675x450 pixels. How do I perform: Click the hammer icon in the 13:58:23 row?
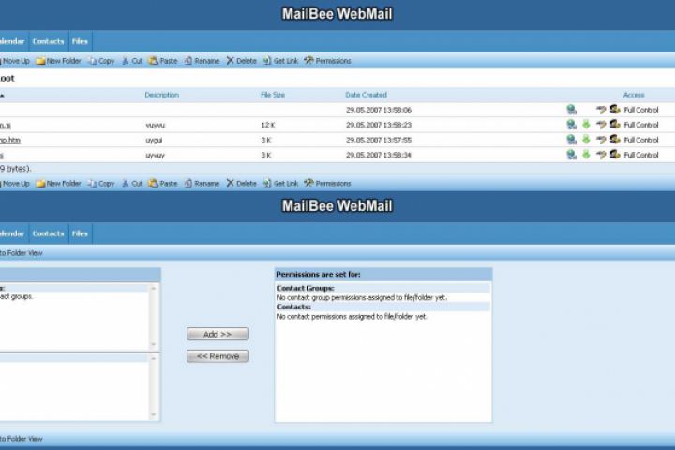click(601, 125)
